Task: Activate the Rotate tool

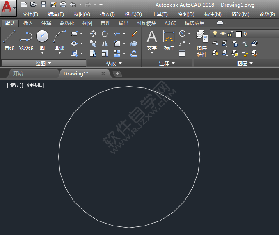Action: 105,34
